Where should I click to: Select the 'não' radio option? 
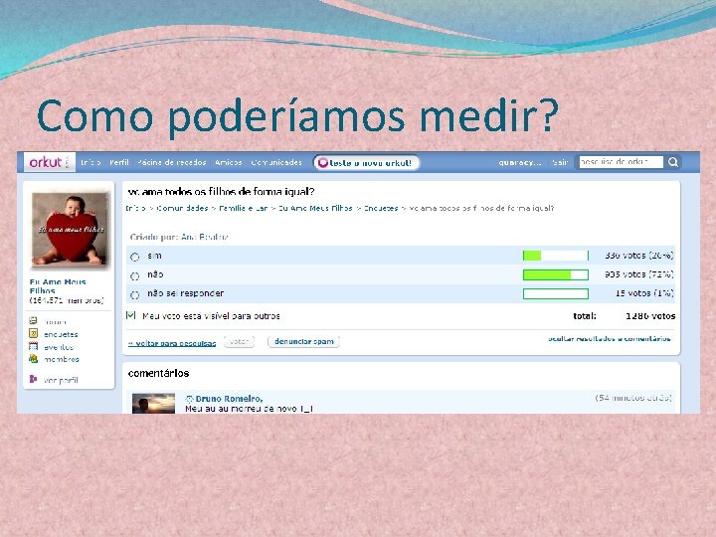click(134, 275)
